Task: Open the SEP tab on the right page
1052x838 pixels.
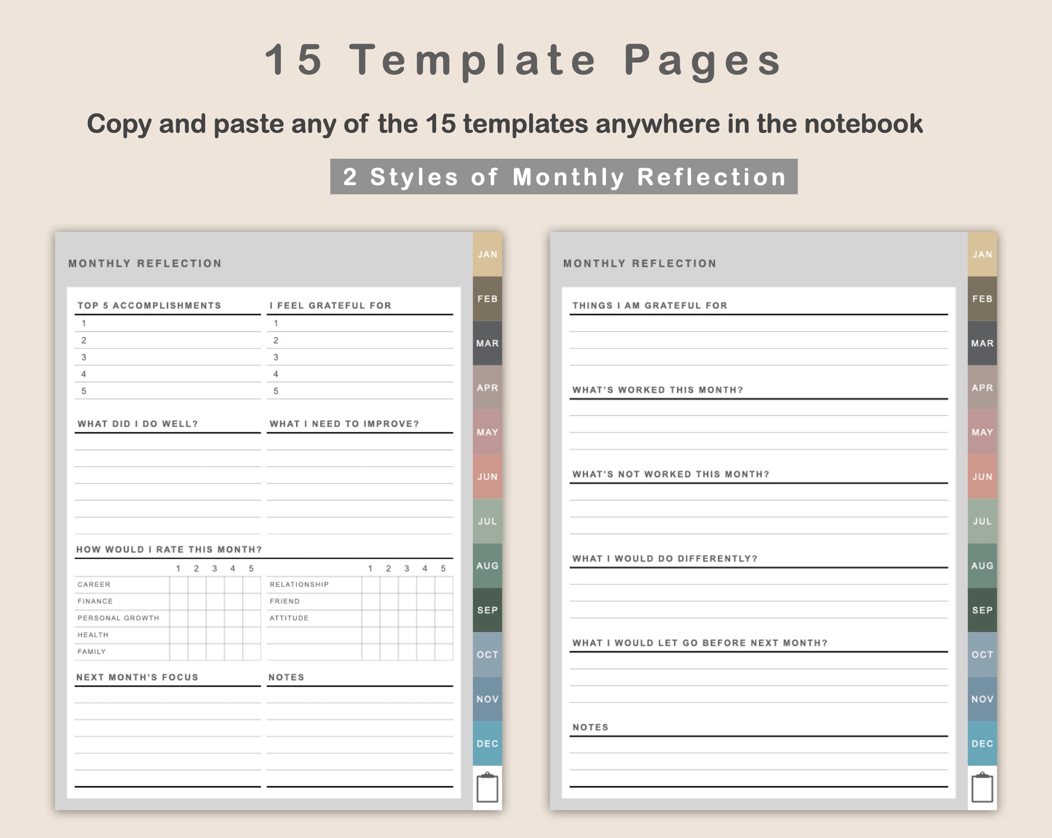Action: [982, 610]
